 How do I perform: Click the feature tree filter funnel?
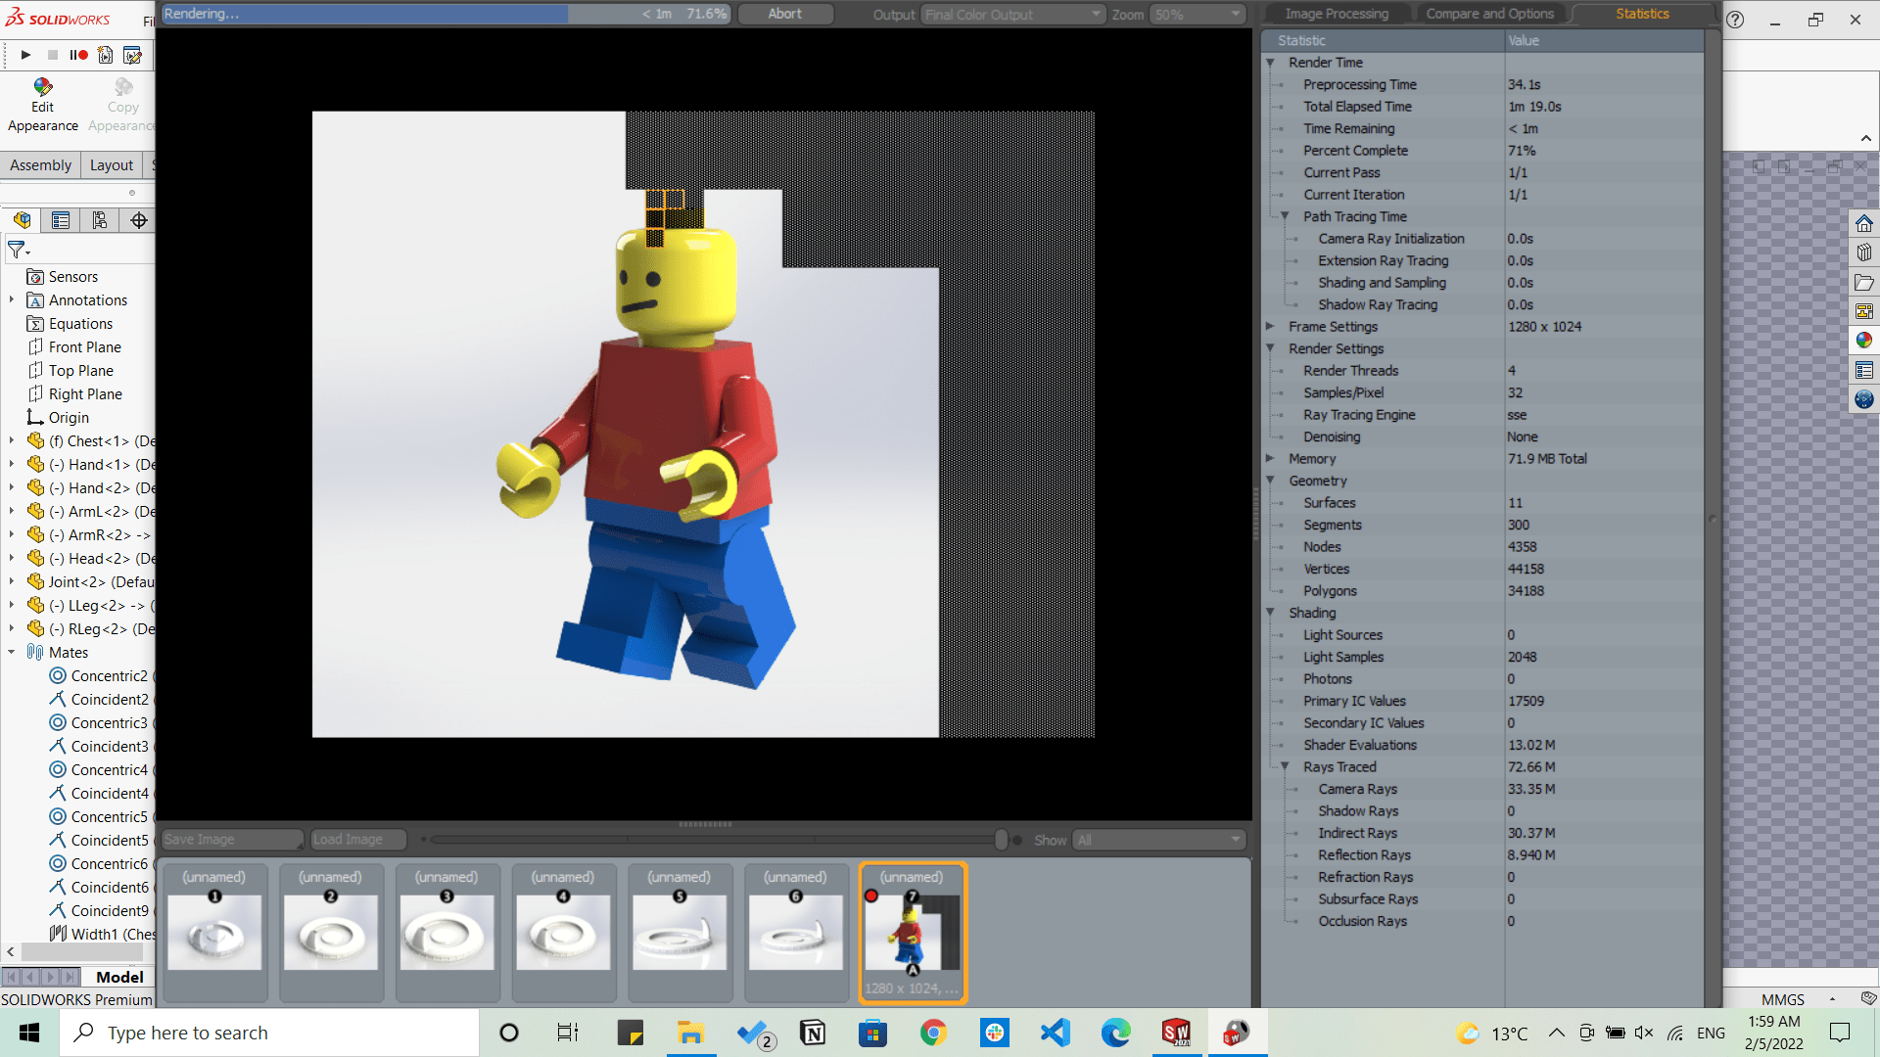coord(18,251)
